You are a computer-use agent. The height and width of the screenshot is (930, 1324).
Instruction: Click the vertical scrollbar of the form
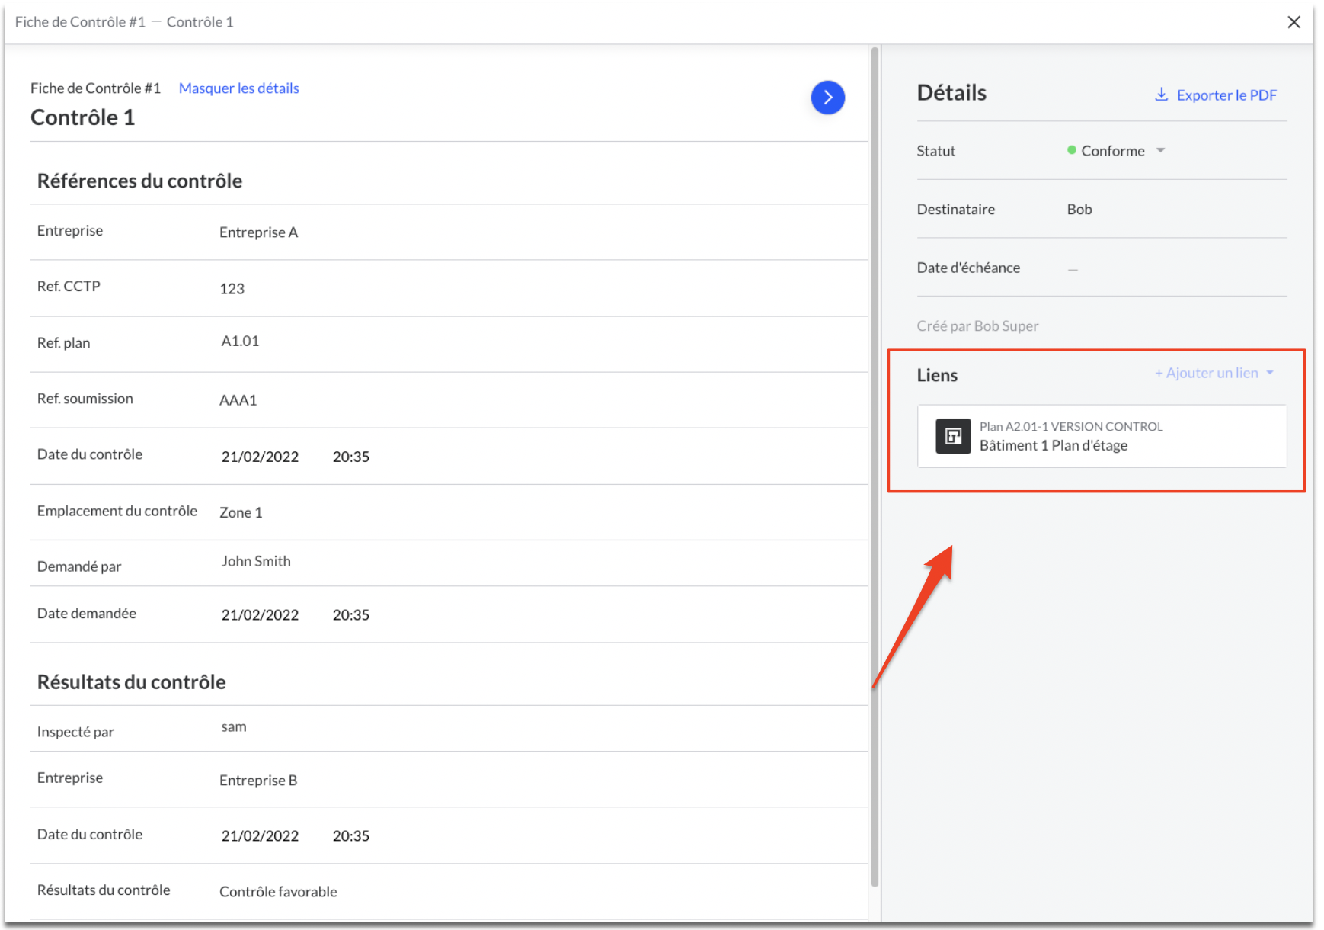(875, 457)
